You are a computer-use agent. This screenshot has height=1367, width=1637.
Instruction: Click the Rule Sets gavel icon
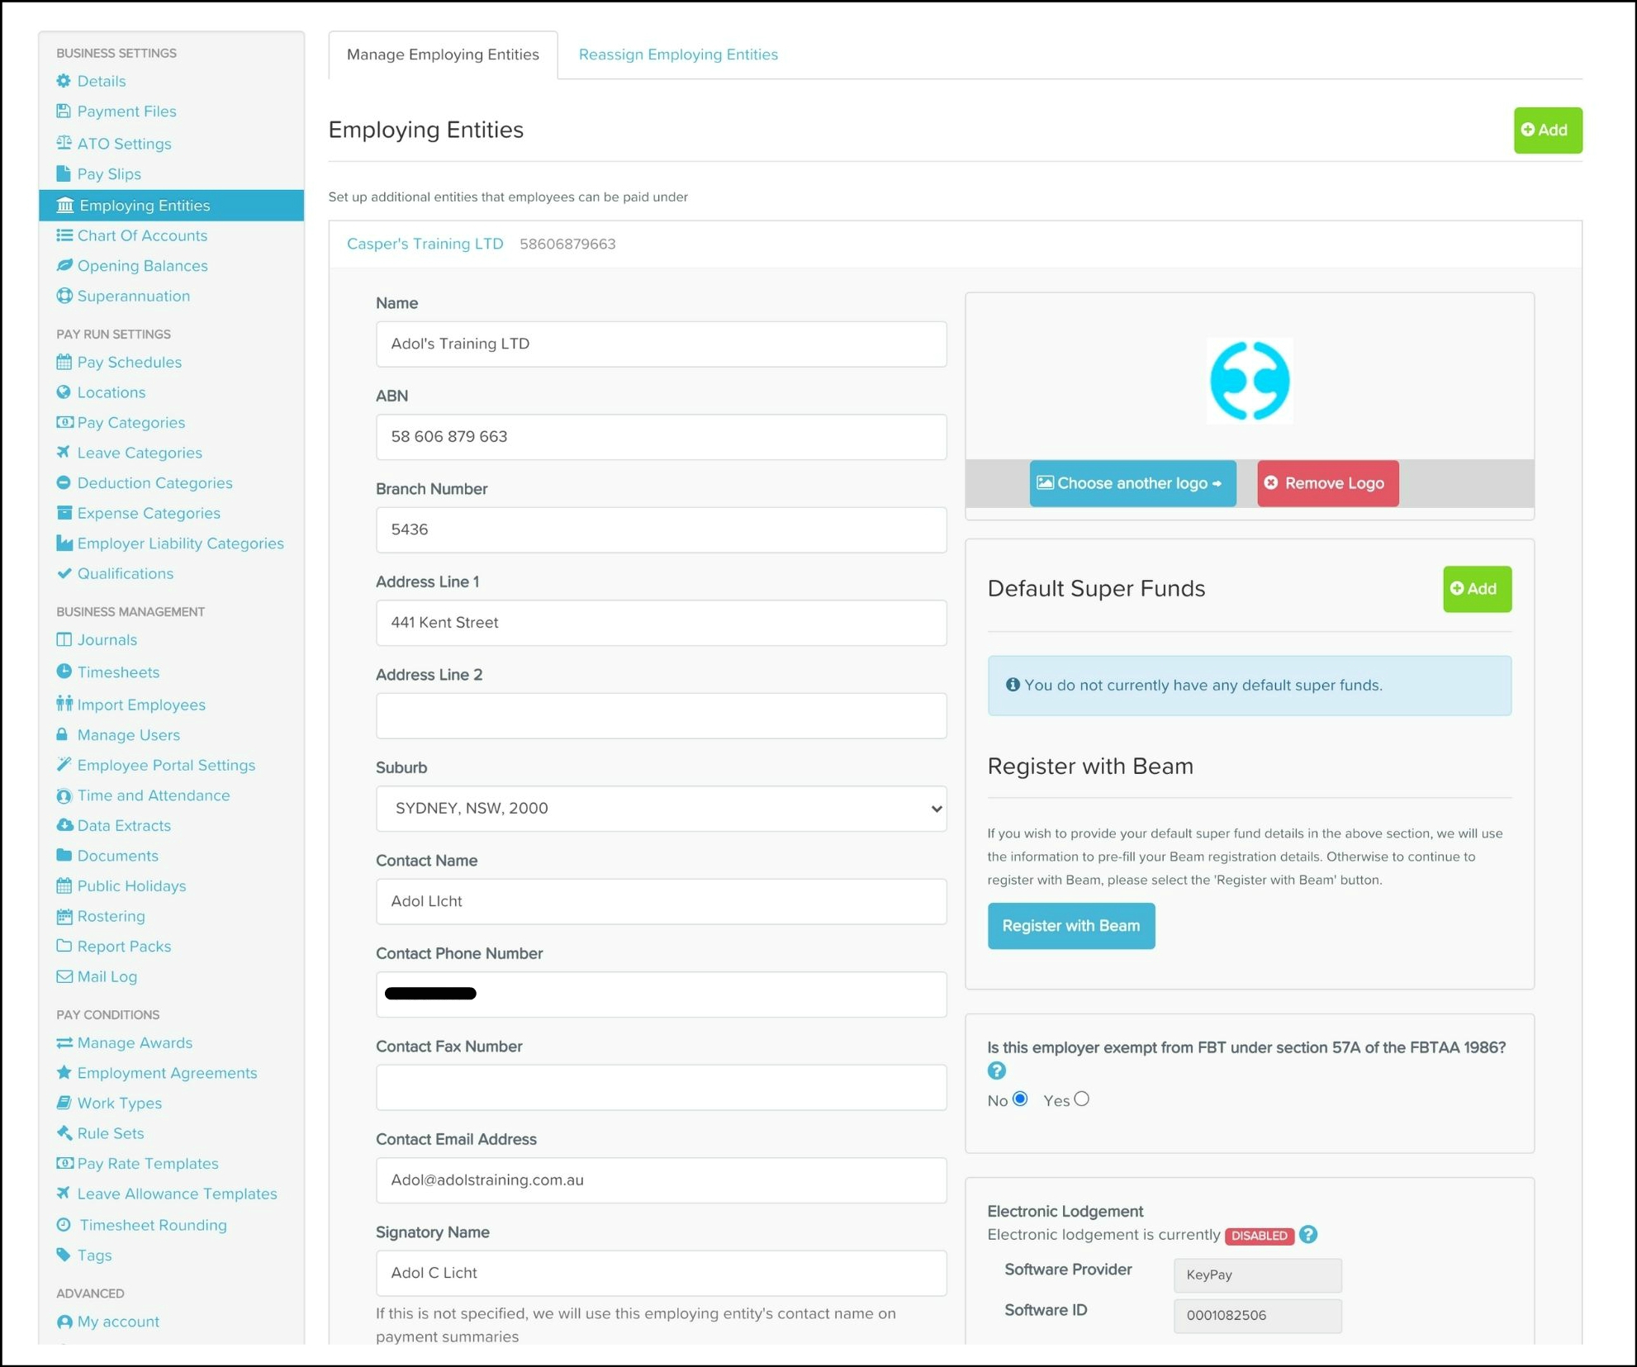[x=64, y=1132]
